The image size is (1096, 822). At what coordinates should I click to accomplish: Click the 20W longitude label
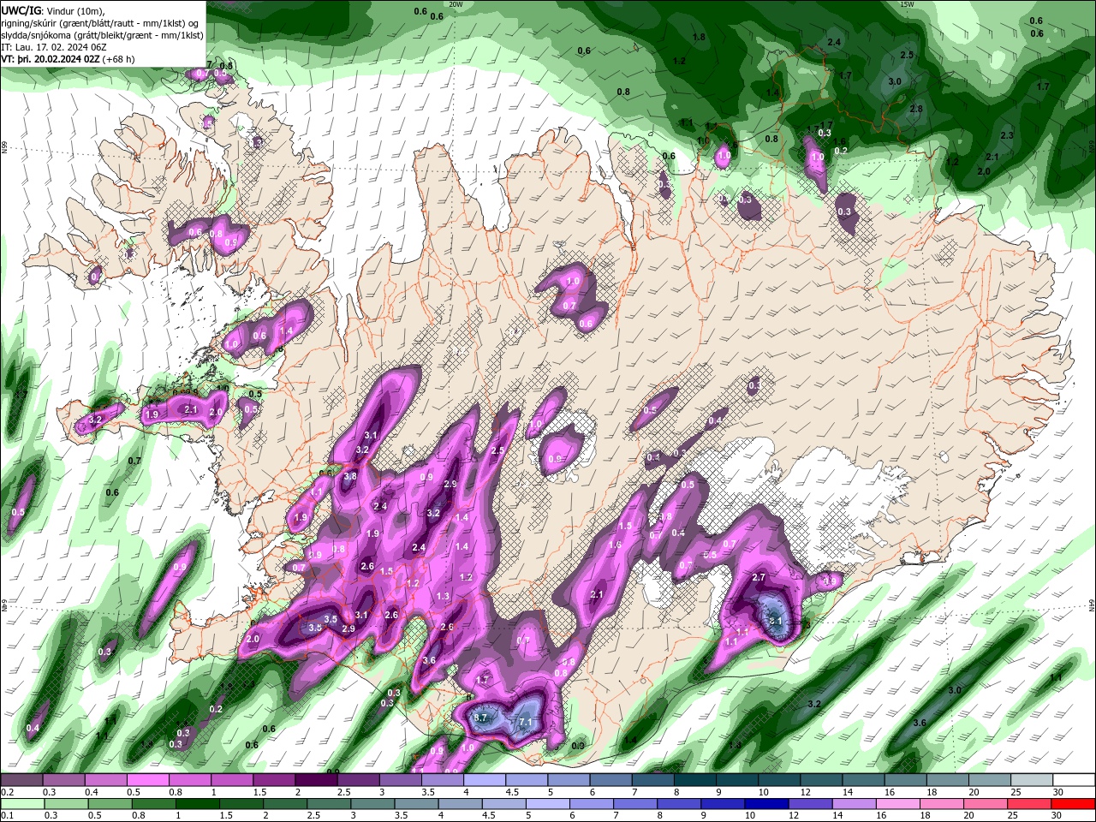(x=456, y=4)
